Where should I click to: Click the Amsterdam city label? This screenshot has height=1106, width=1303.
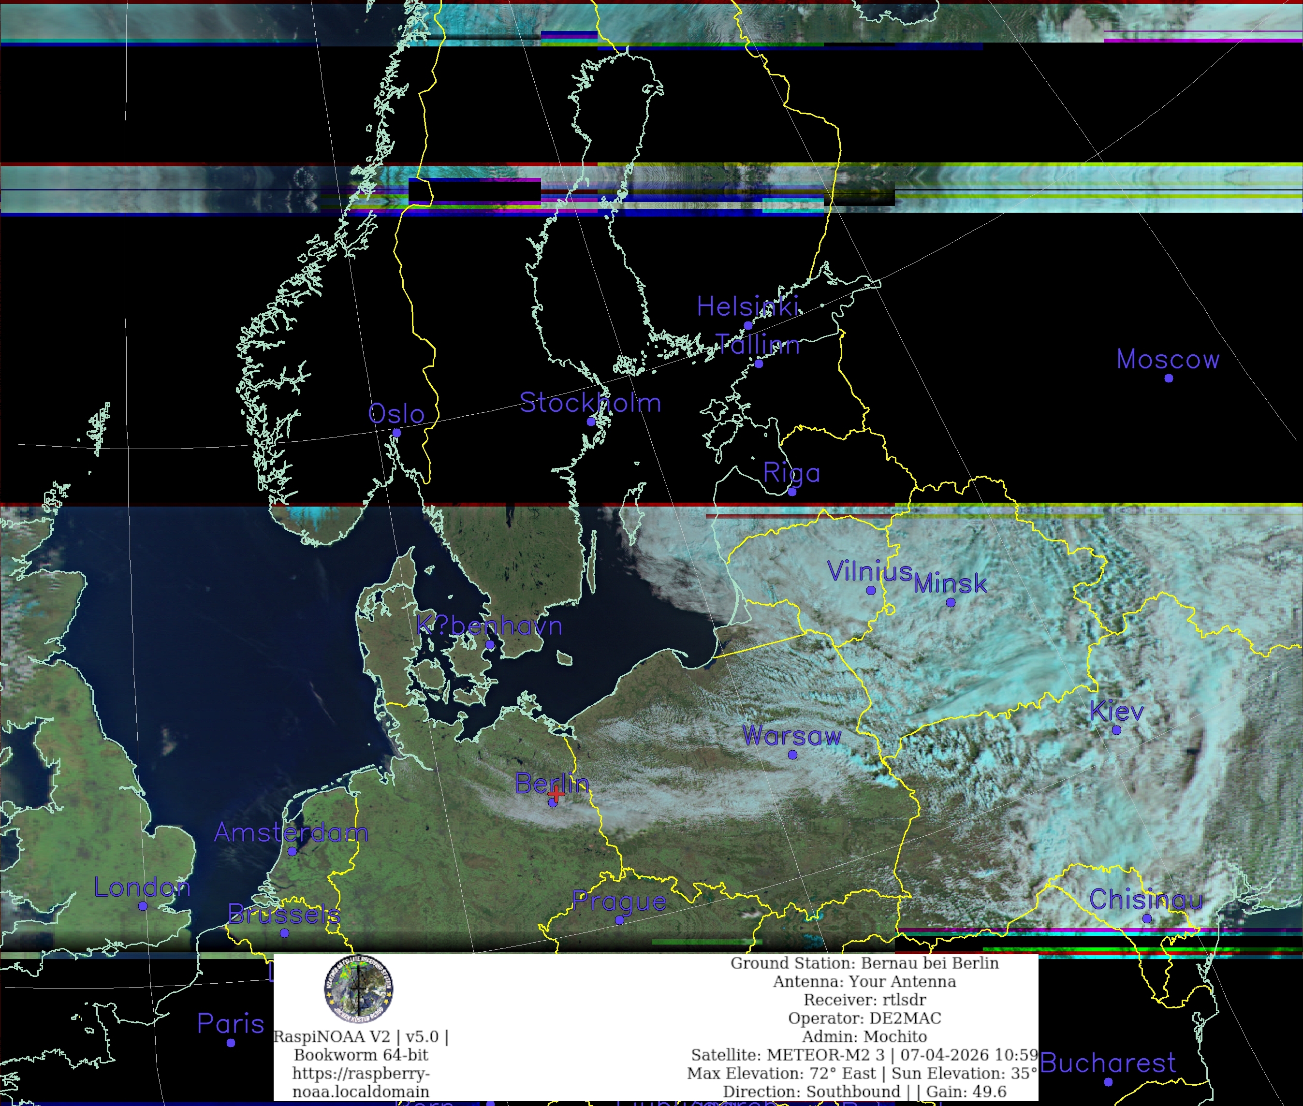[291, 832]
